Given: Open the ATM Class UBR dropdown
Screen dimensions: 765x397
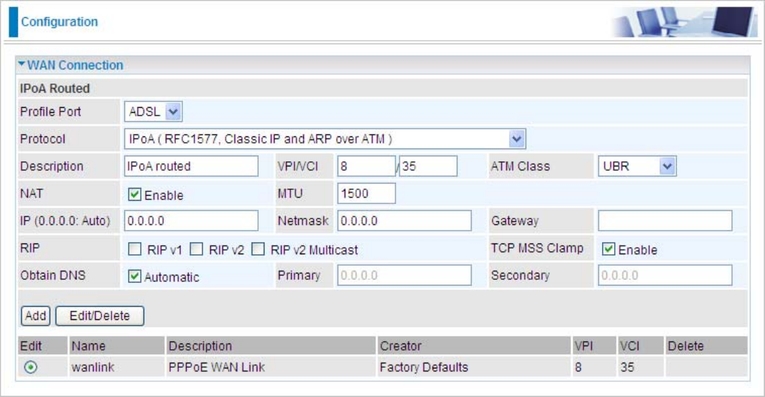Looking at the screenshot, I should point(637,166).
